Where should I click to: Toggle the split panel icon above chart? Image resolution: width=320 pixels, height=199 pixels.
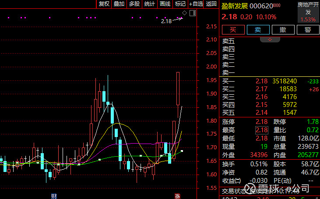[x=192, y=13]
